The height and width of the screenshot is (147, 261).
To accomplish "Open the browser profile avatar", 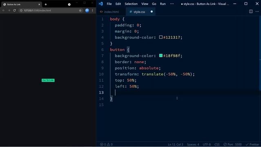I will (x=87, y=11).
